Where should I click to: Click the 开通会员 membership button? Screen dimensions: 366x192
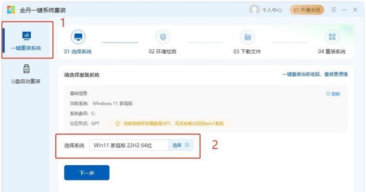(307, 10)
